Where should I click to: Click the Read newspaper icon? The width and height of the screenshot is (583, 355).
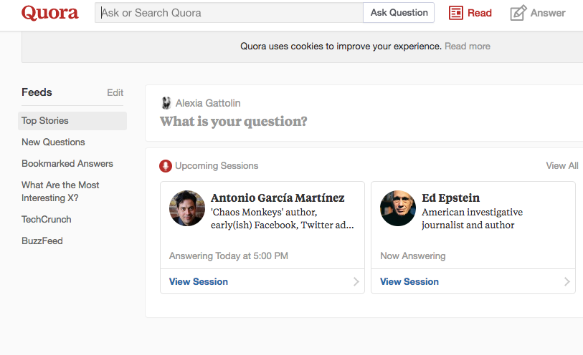click(456, 13)
